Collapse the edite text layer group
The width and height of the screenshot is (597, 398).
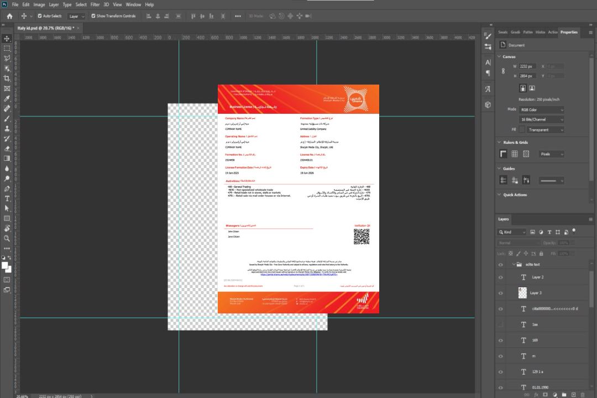pyautogui.click(x=512, y=265)
